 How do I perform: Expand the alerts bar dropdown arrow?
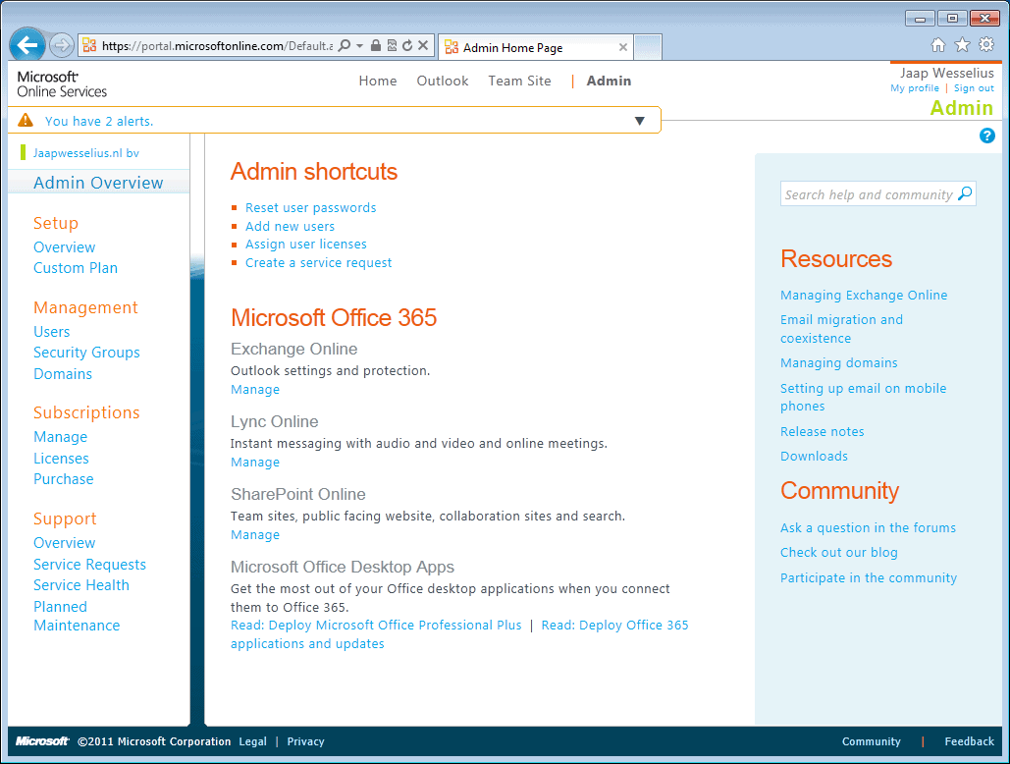click(x=640, y=121)
